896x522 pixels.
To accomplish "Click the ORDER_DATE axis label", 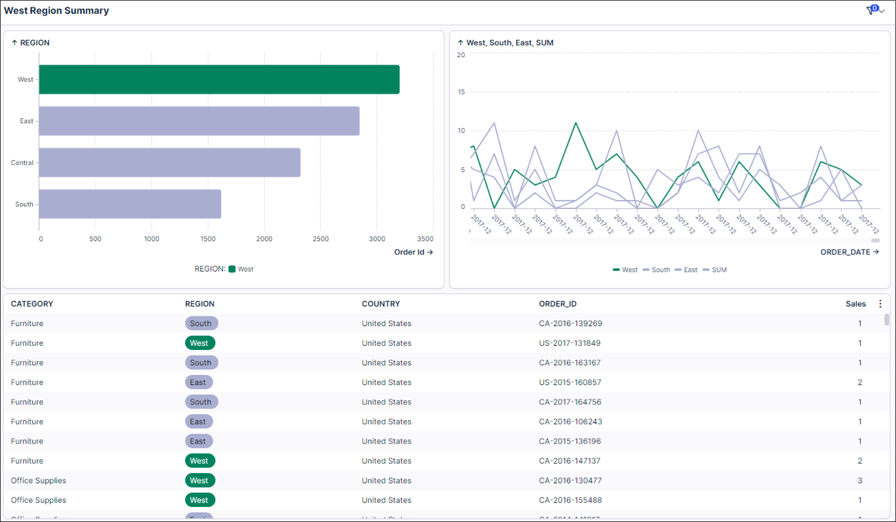I will point(850,252).
